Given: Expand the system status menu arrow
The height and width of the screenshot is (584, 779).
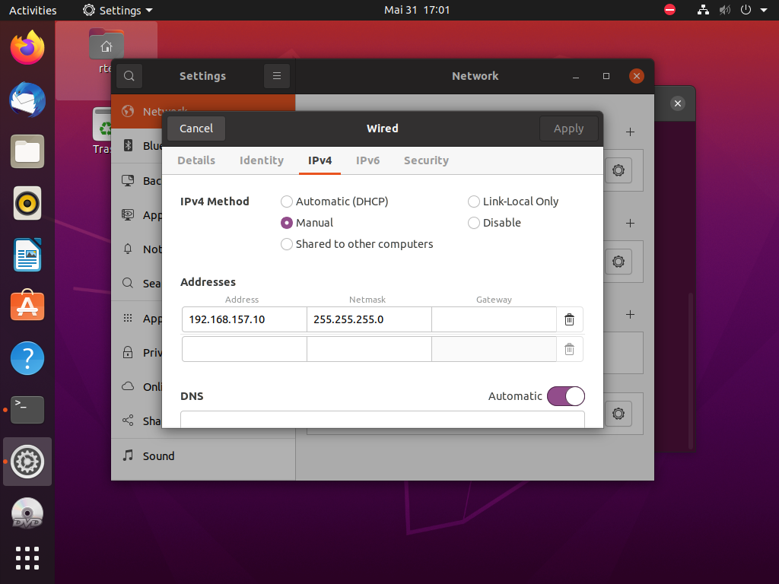Looking at the screenshot, I should point(764,10).
